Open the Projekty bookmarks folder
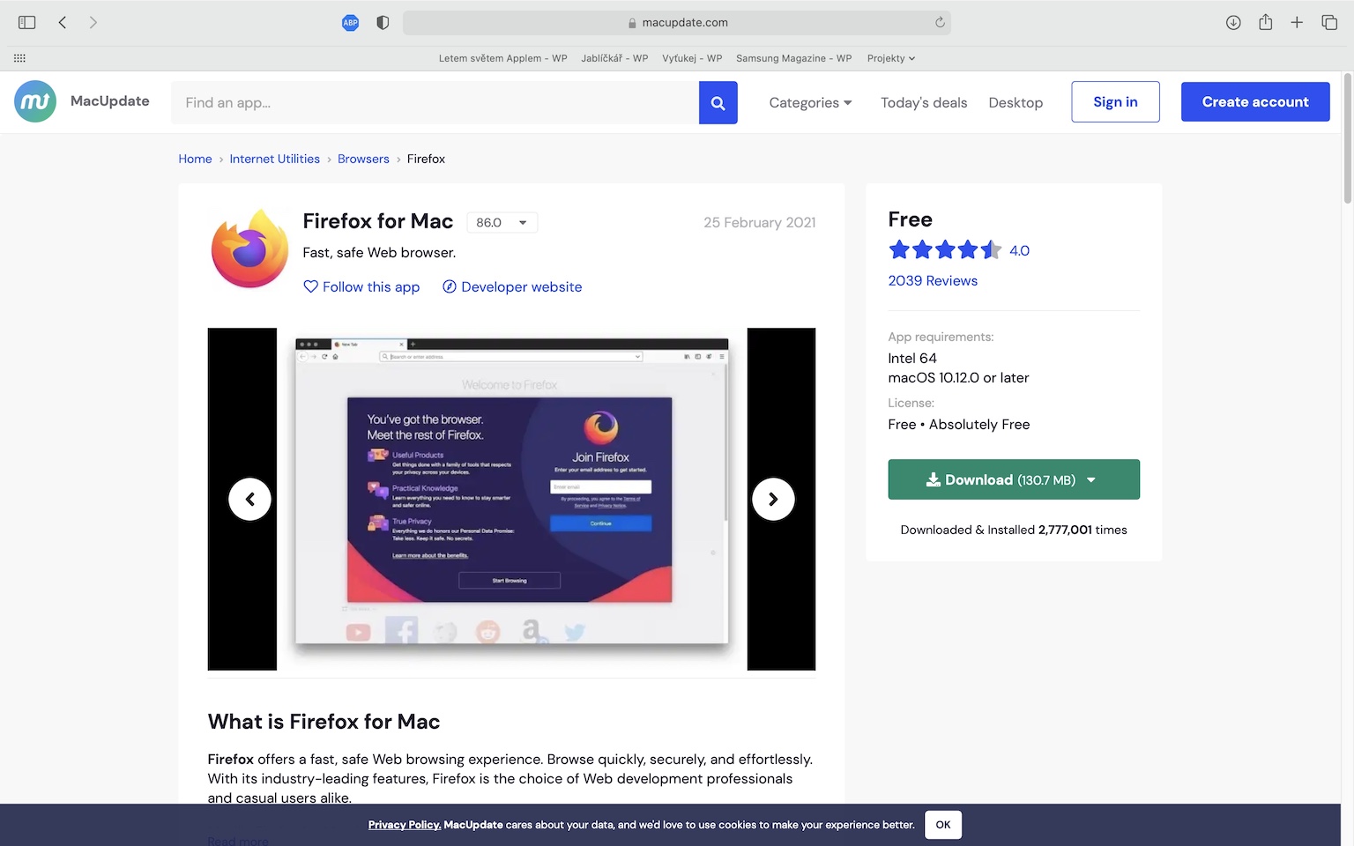This screenshot has height=846, width=1354. [890, 58]
